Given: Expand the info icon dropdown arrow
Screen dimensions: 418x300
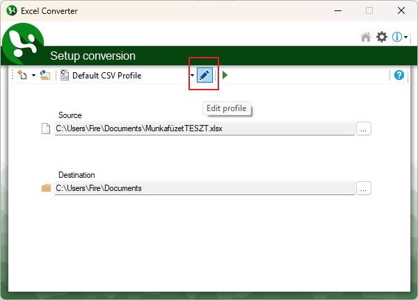Looking at the screenshot, I should pyautogui.click(x=405, y=37).
